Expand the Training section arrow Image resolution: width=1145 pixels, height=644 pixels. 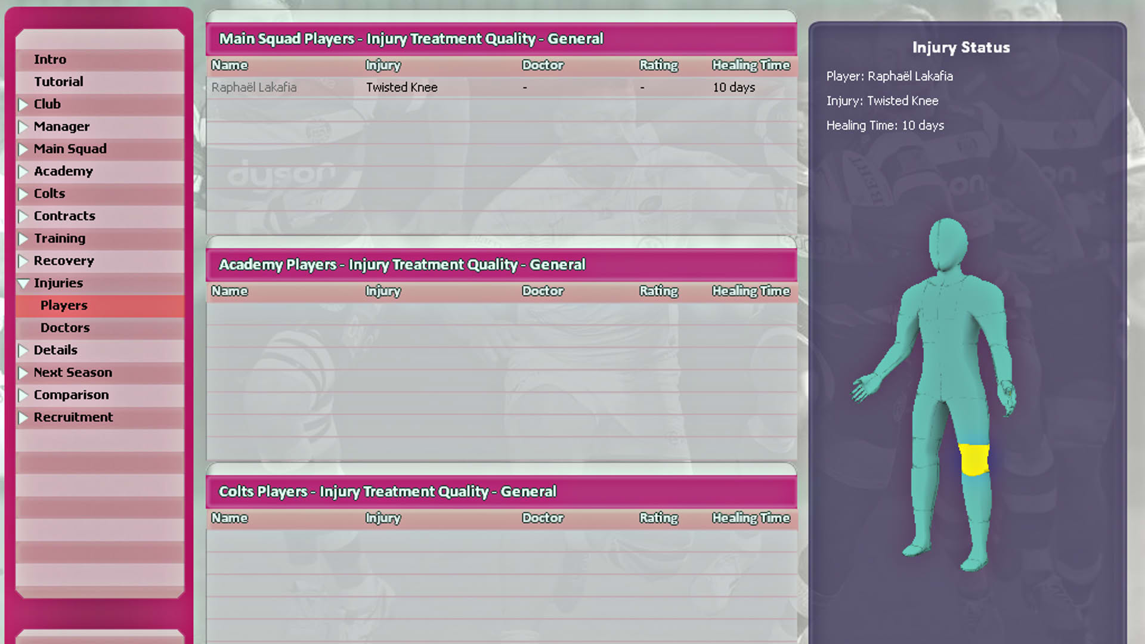coord(23,239)
